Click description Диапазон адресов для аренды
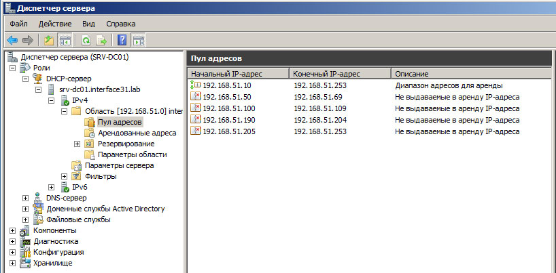Viewport: 556px width, 273px height. pyautogui.click(x=449, y=85)
